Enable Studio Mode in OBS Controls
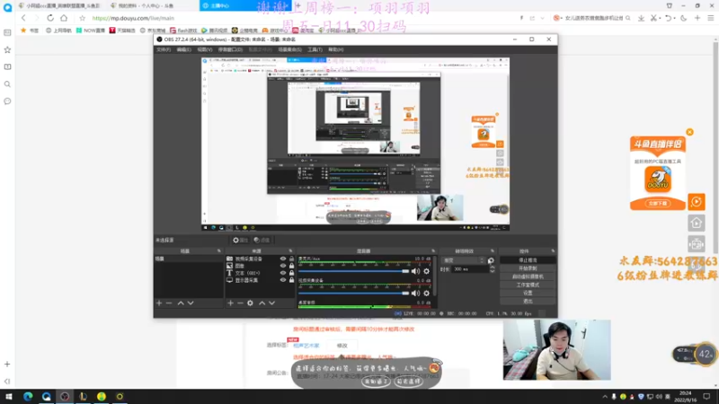Image resolution: width=719 pixels, height=404 pixels. pos(528,285)
